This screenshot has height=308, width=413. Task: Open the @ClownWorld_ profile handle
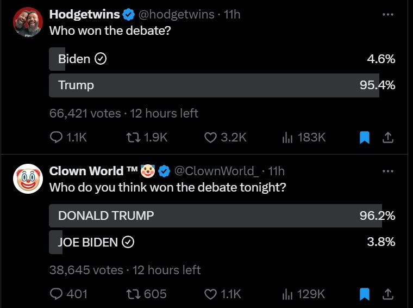[216, 171]
